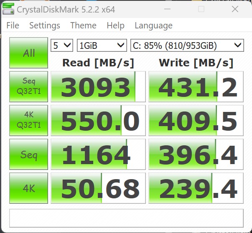This screenshot has width=252, height=233.
Task: Click the empty comment field at bottom
Action: pyautogui.click(x=126, y=218)
